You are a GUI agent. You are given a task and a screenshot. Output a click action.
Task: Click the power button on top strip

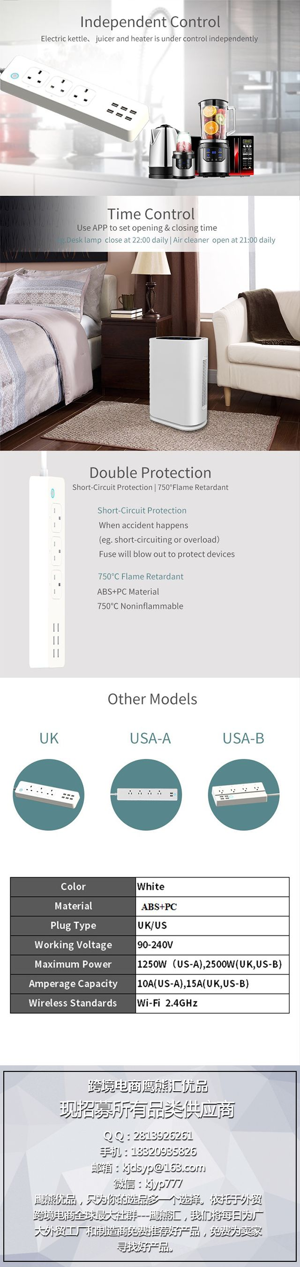coord(14,76)
